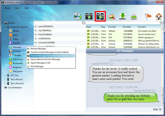Viewport: 165px width, 116px height.
Task: Expand the Ted's iPhone 5 node
Action: tap(5, 79)
